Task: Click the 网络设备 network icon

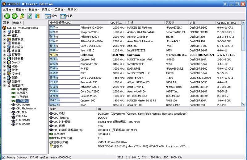Action: (9, 59)
